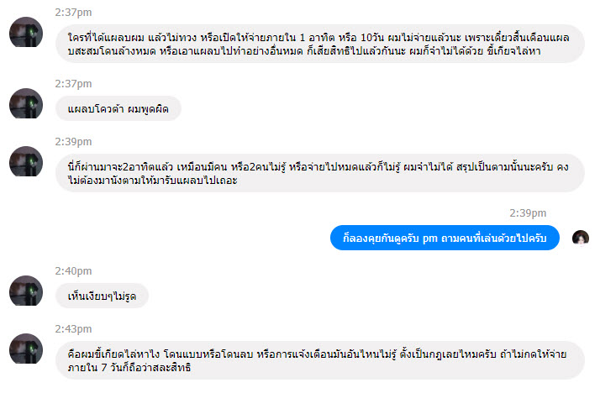This screenshot has height=409, width=600.
Task: Click the last message starting "คือผมขี้เกียดไล่หาไง"
Action: click(x=319, y=360)
